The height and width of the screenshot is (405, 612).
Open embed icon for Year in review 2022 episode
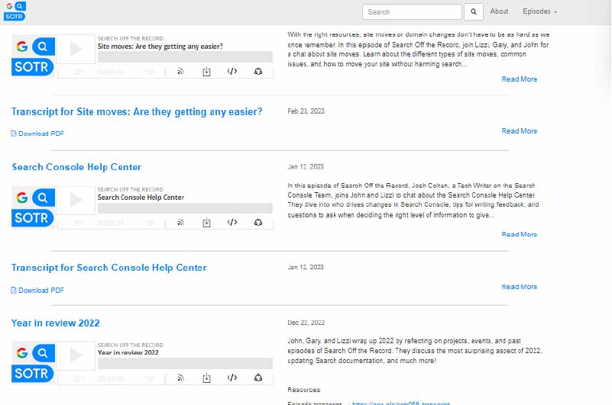pyautogui.click(x=232, y=378)
